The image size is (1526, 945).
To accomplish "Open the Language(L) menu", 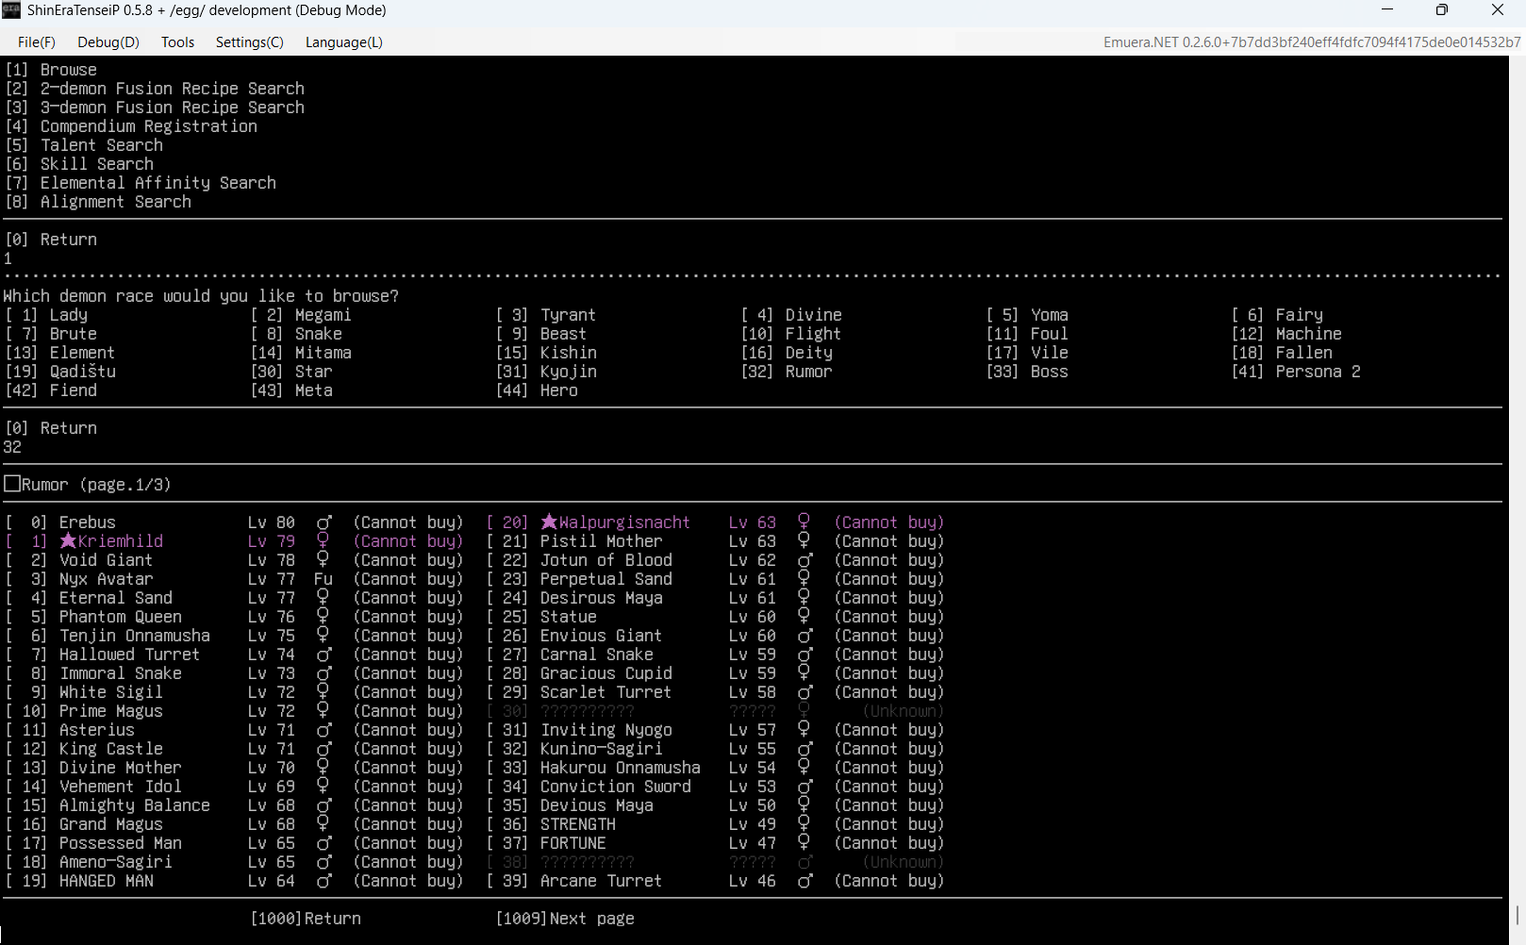I will click(344, 42).
